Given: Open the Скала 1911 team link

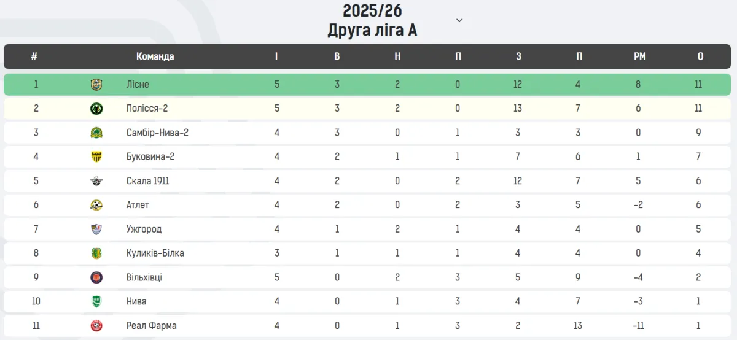Looking at the screenshot, I should tap(147, 181).
